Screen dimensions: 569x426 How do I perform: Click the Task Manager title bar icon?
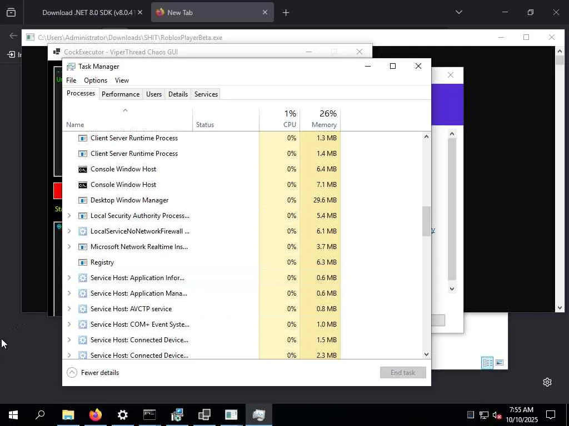(x=71, y=67)
